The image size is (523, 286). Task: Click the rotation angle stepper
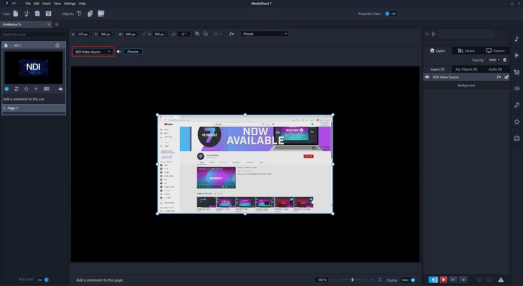191,34
